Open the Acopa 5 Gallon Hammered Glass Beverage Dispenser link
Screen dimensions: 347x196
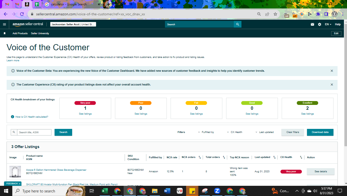point(56,170)
